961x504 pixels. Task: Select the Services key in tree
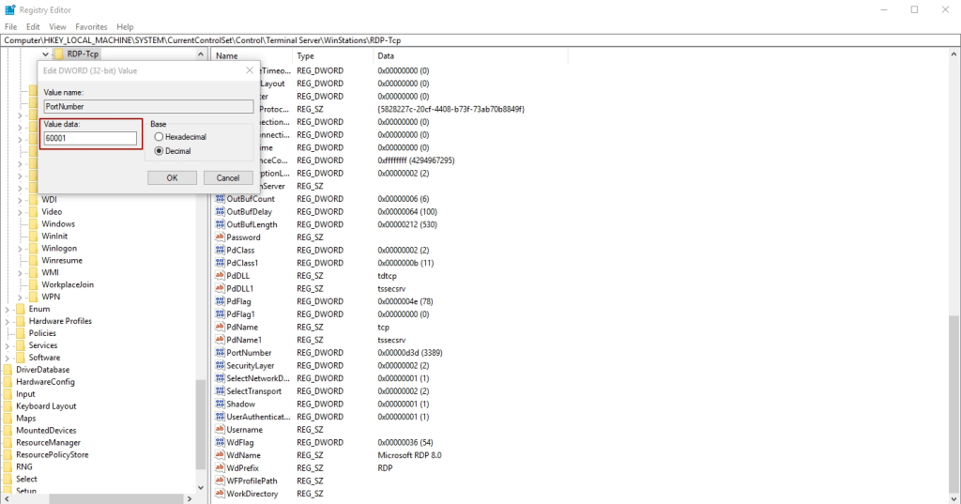(x=43, y=345)
